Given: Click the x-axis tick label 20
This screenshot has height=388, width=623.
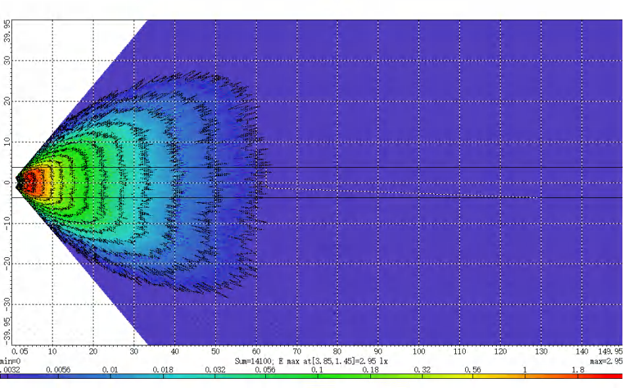Looking at the screenshot, I should (x=93, y=351).
